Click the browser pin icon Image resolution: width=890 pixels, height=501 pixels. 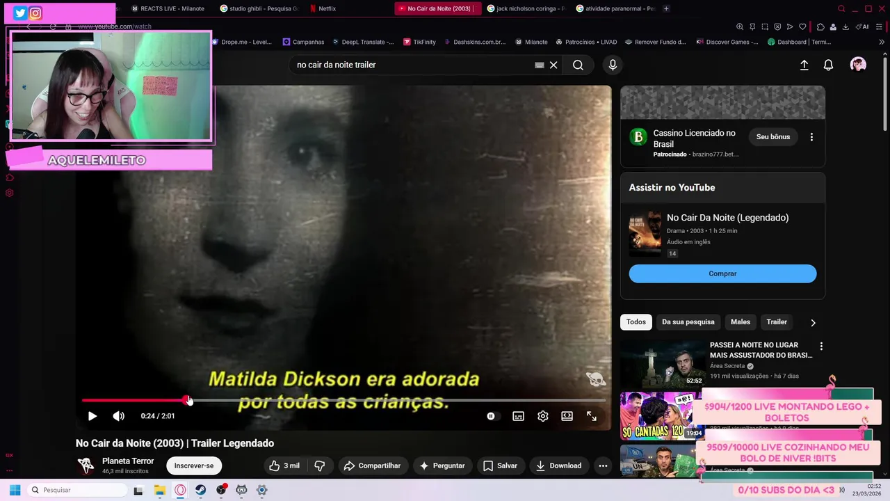(x=752, y=26)
